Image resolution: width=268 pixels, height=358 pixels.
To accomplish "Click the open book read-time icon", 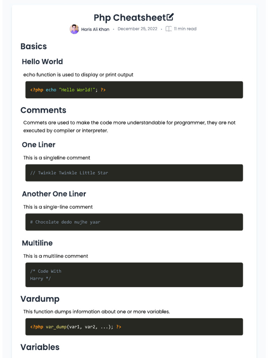I will click(x=169, y=29).
